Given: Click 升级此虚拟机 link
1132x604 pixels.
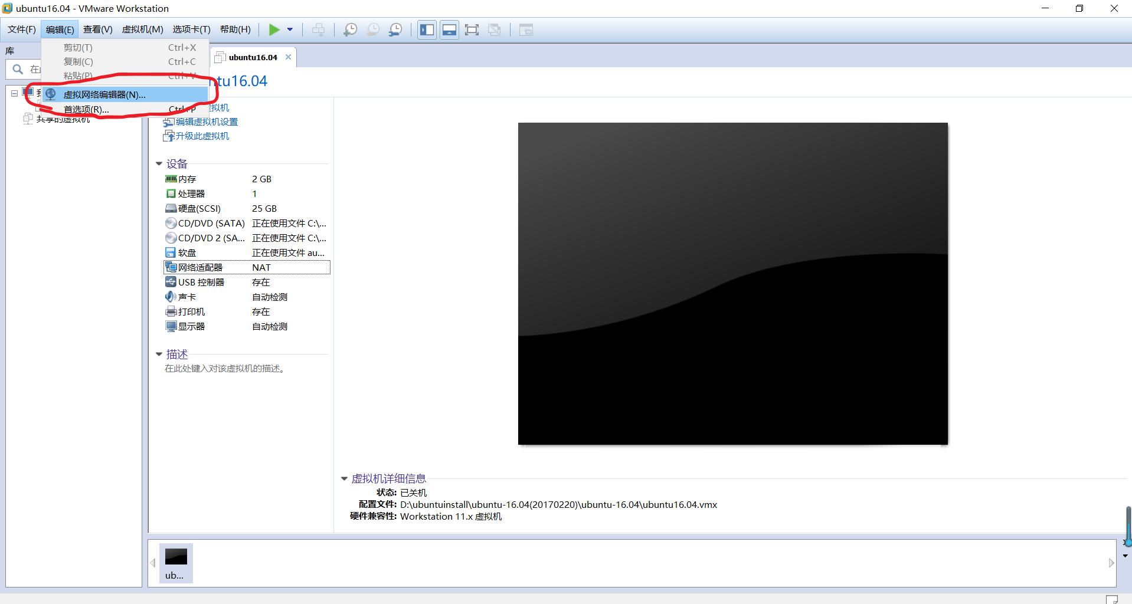Looking at the screenshot, I should [x=202, y=136].
